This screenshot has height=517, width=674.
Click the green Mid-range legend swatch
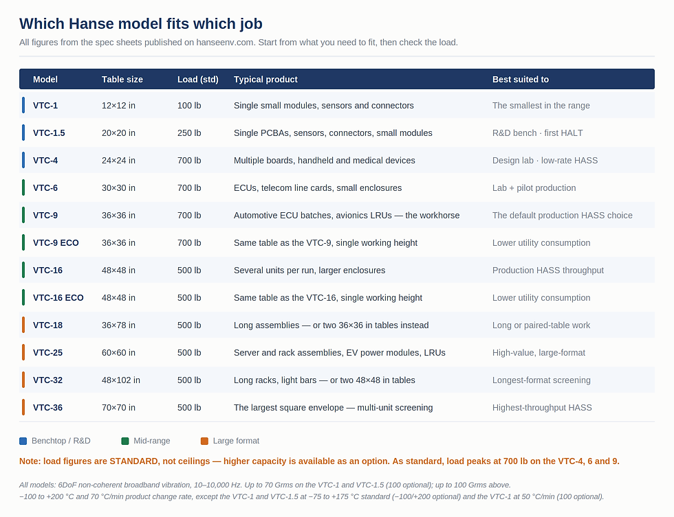coord(125,441)
